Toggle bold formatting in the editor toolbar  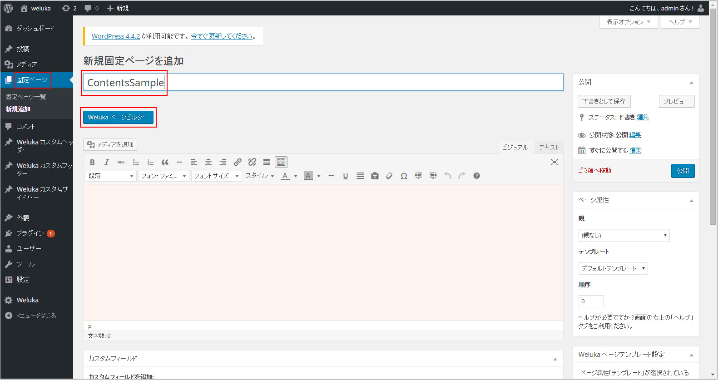point(92,162)
